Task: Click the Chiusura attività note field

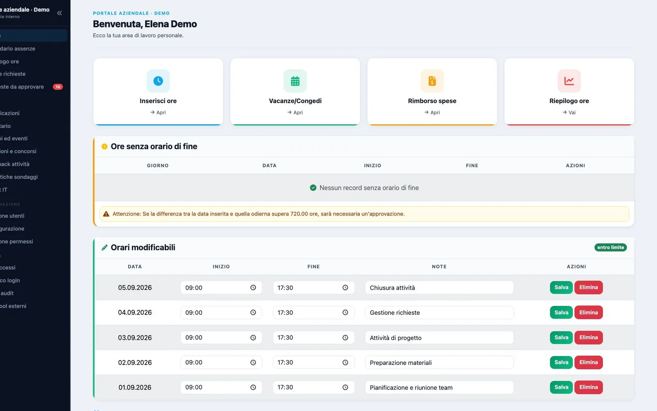Action: pos(439,288)
